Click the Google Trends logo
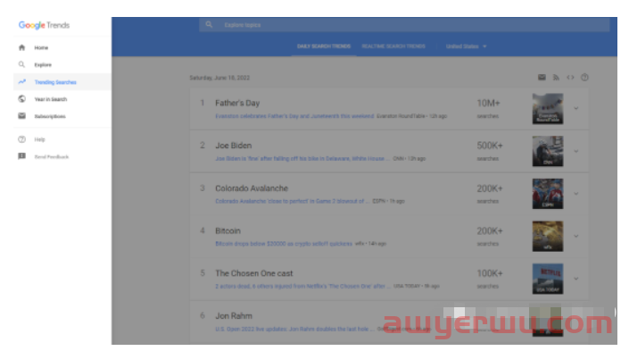Viewport: 629px width, 351px height. [x=44, y=25]
